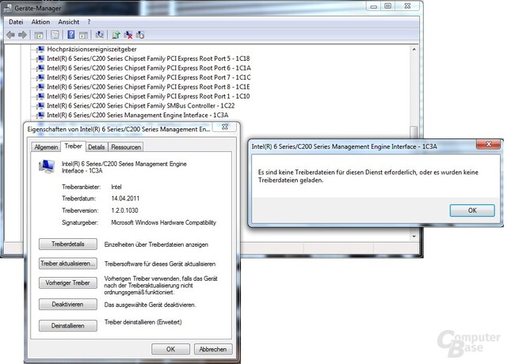Click OK in the driver files message box
507x364 pixels.
click(472, 210)
